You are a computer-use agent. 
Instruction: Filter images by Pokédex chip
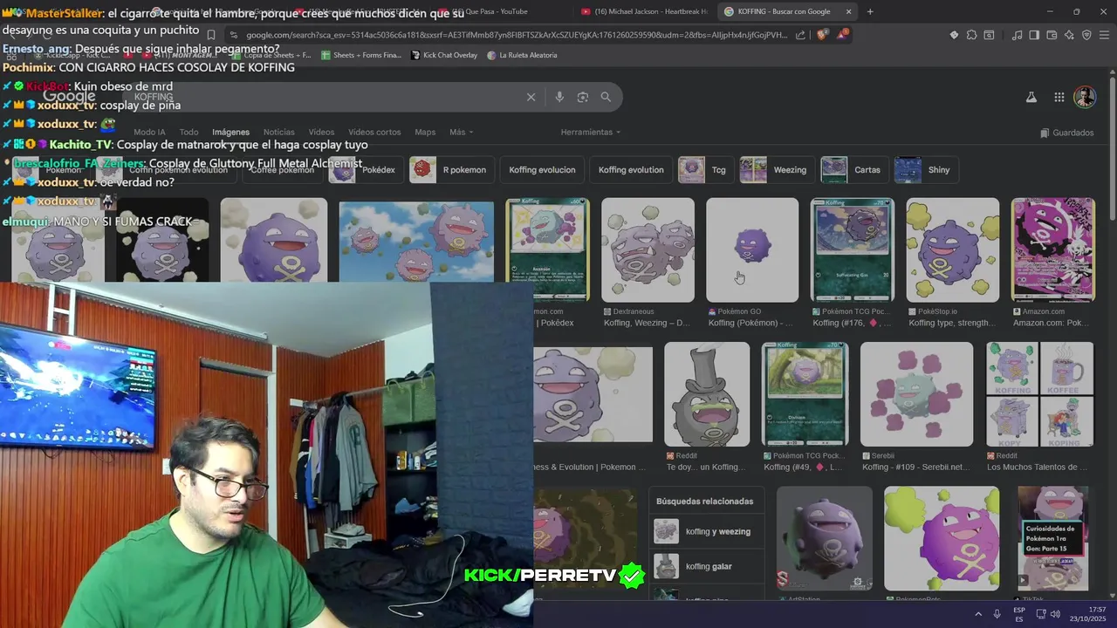[x=366, y=170]
